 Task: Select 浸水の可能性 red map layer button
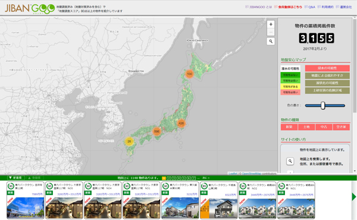coord(327,68)
